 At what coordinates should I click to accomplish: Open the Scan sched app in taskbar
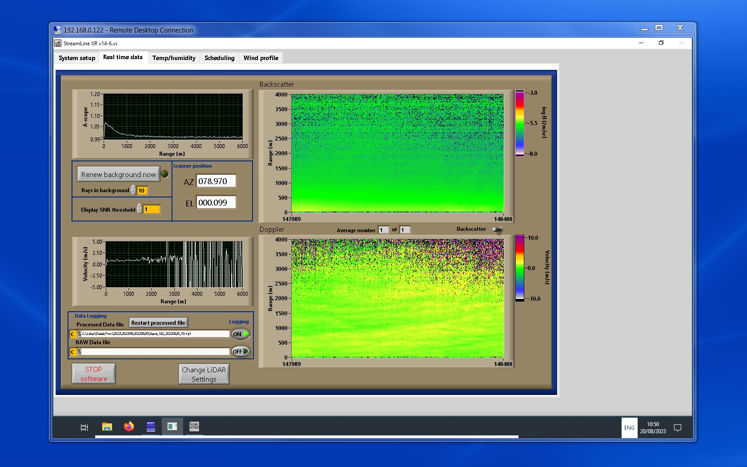tap(194, 427)
